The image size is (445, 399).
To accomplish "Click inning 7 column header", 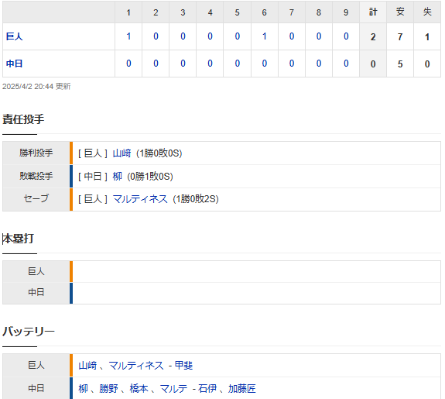I will (292, 12).
